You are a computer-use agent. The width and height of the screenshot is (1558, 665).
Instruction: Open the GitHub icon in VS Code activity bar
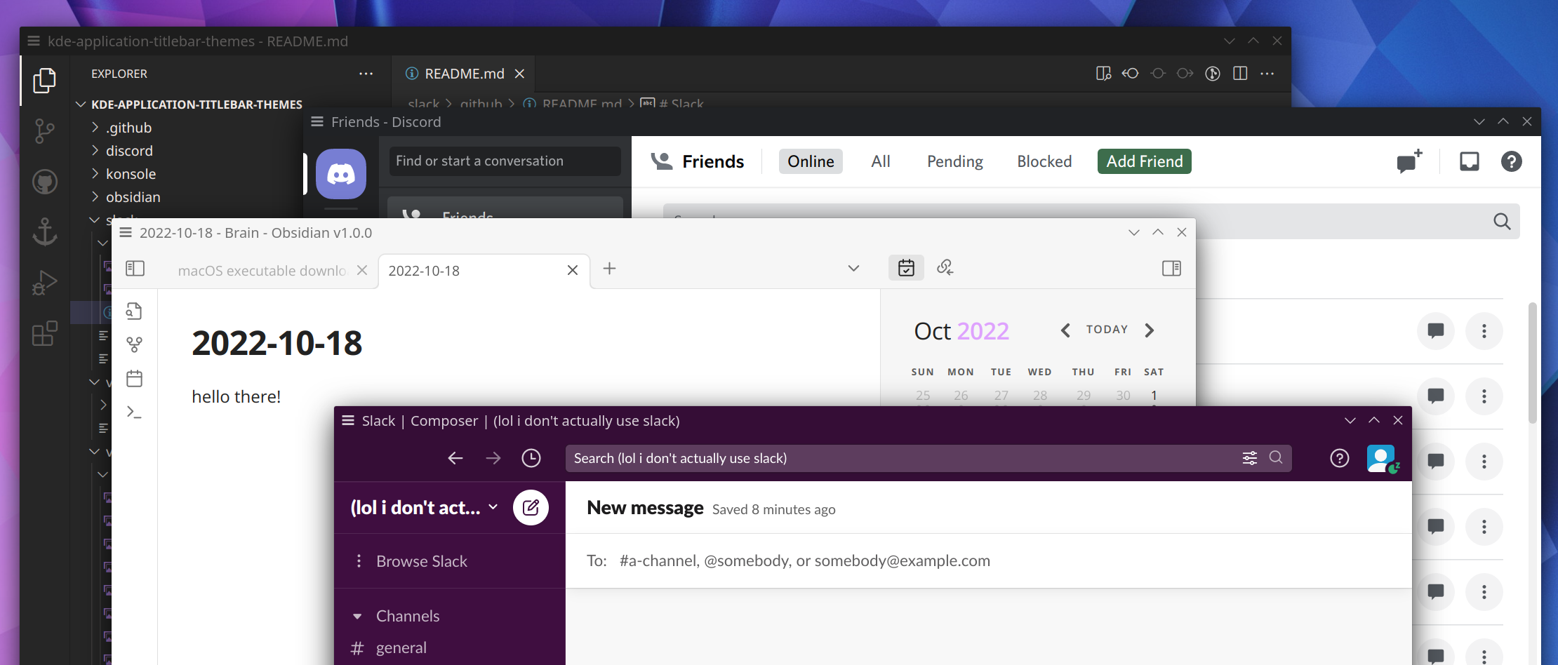pos(45,182)
